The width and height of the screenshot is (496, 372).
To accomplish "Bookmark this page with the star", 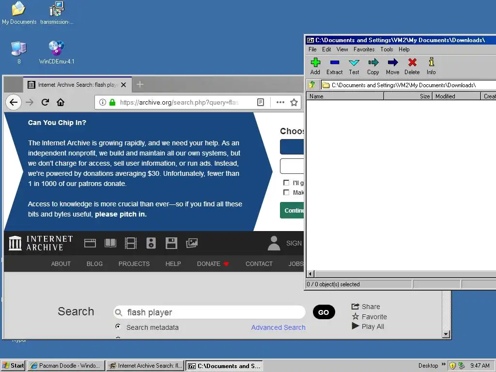I will (294, 102).
